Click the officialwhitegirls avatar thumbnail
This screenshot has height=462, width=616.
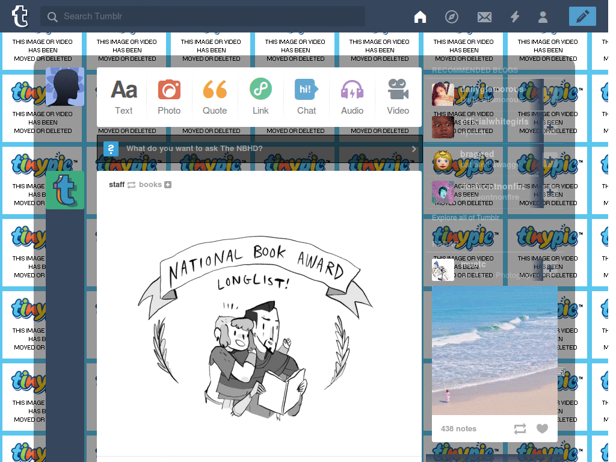pos(443,127)
